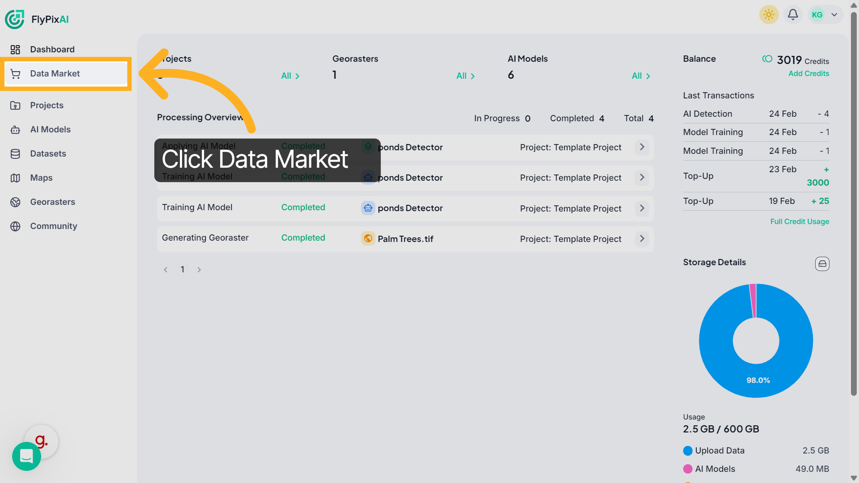View All AI Models link
The image size is (859, 483).
pos(641,76)
